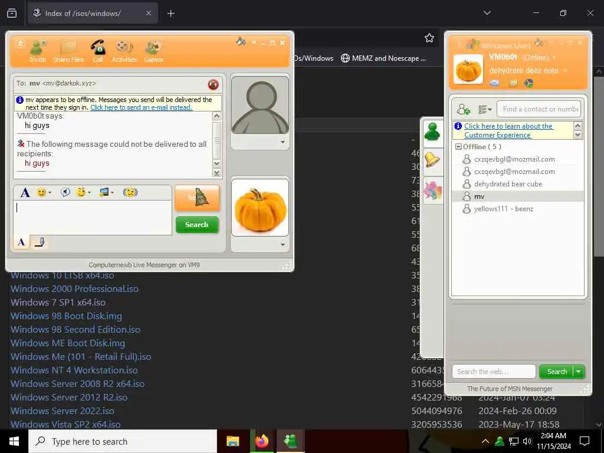Click the block contact icon beside mv's address
Screen dimensions: 604x453
213,84
